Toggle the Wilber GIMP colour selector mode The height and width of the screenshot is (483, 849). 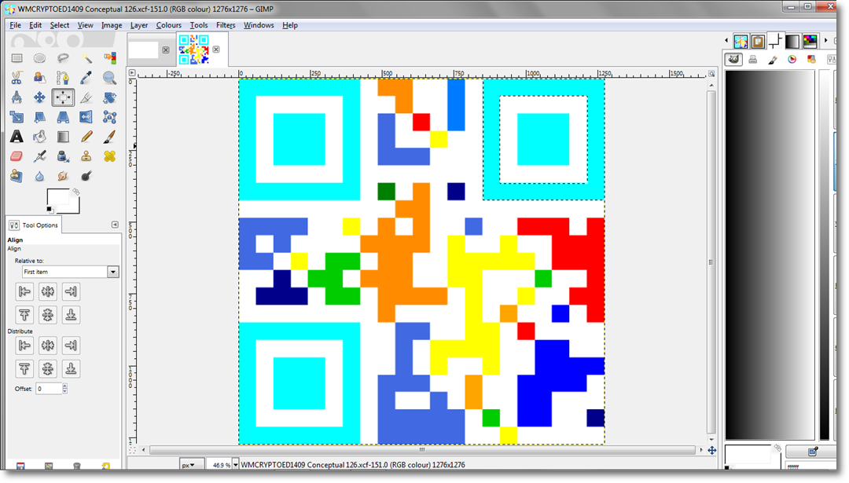[733, 60]
